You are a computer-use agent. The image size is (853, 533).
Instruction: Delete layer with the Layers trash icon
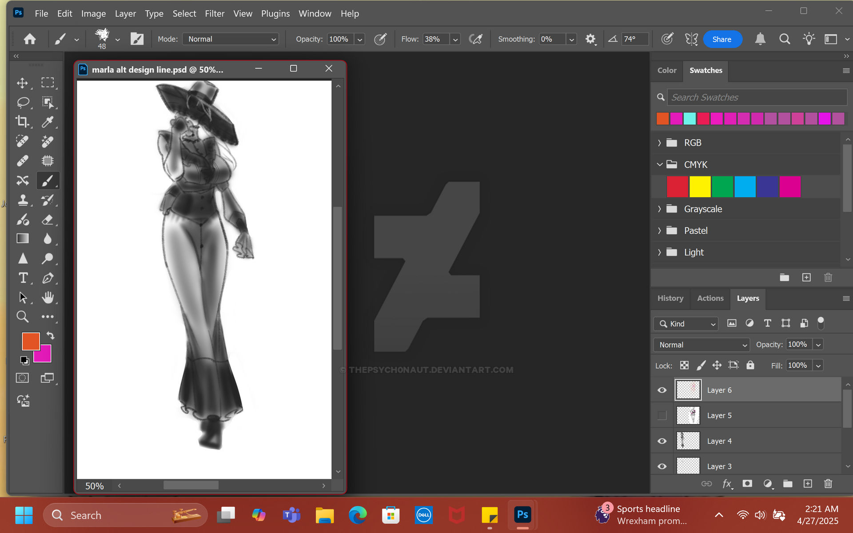tap(828, 483)
